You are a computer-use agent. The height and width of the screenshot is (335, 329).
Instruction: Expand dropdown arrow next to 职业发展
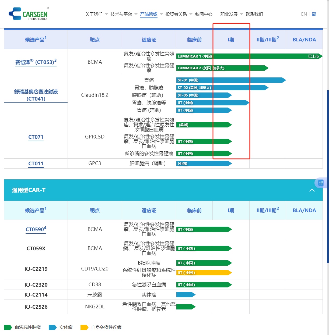[241, 14]
